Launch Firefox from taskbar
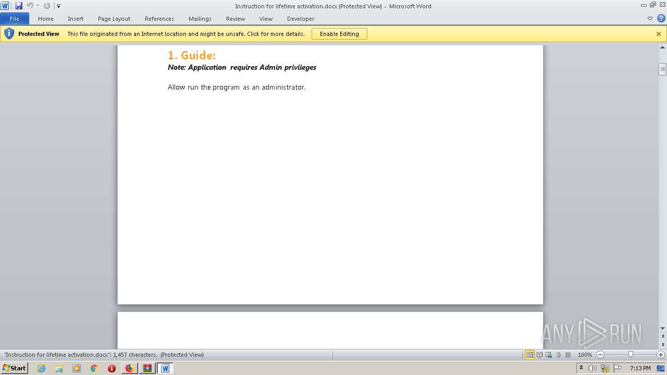 (x=129, y=368)
